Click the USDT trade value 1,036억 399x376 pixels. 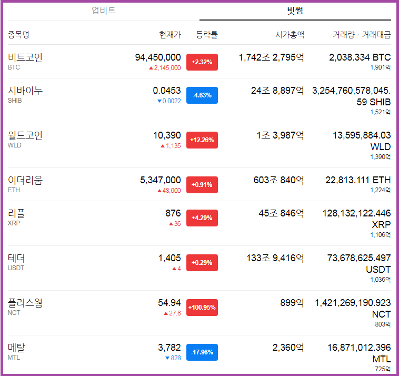coord(381,280)
